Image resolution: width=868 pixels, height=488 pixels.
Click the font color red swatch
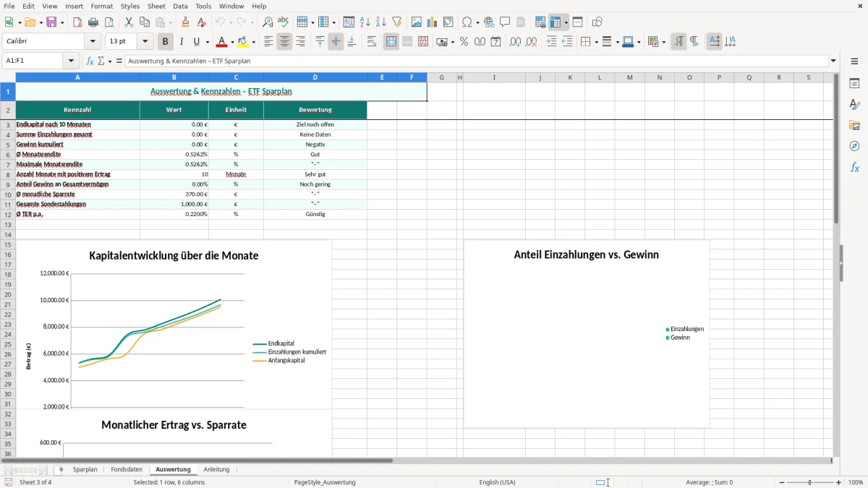pos(222,42)
